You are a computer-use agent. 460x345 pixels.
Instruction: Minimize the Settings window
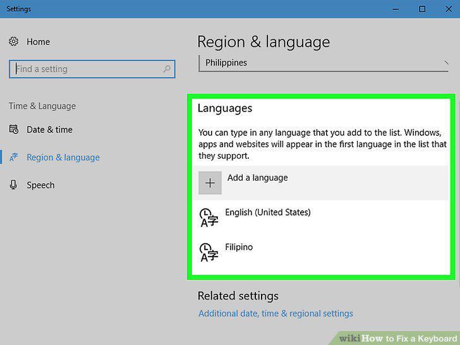tap(396, 9)
